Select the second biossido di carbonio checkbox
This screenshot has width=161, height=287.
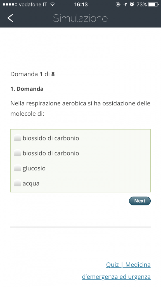point(18,153)
